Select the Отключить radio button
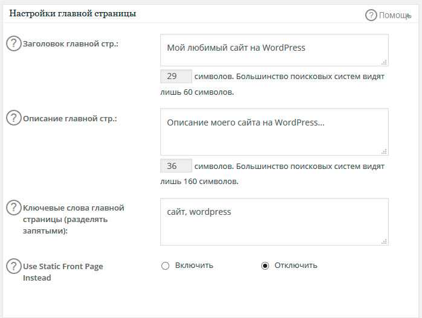Image resolution: width=422 pixels, height=318 pixels. [265, 266]
